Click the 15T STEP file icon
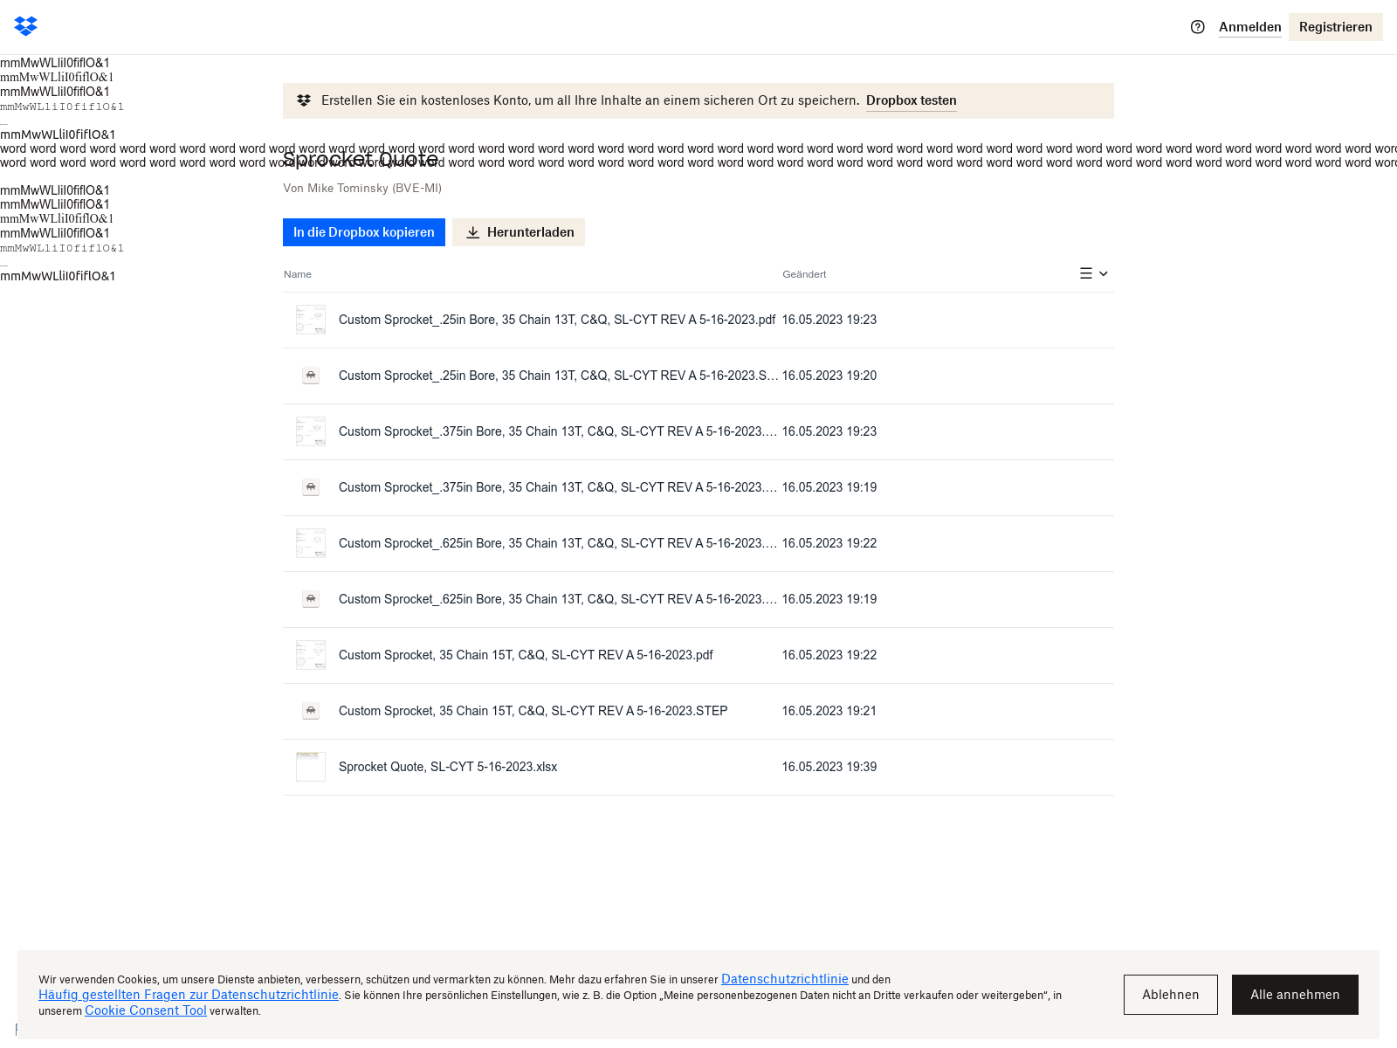The width and height of the screenshot is (1397, 1048). (x=311, y=711)
